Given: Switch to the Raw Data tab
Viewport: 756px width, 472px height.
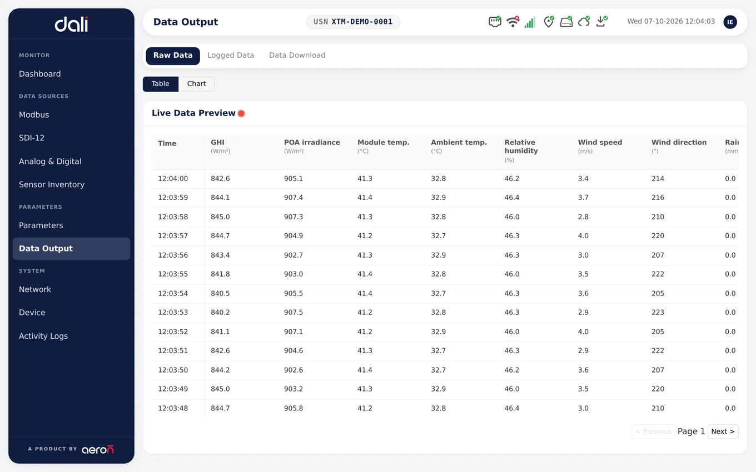Looking at the screenshot, I should pos(173,56).
